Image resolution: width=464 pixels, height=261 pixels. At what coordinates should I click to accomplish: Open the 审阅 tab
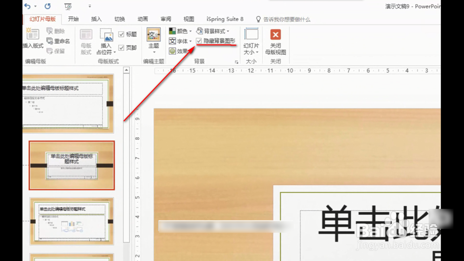tap(166, 19)
